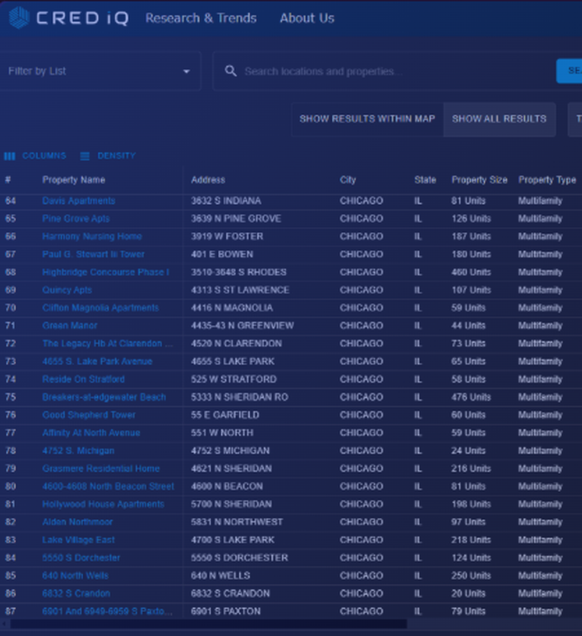Viewport: 582px width, 636px height.
Task: Select the Show All Results option
Action: coord(499,119)
